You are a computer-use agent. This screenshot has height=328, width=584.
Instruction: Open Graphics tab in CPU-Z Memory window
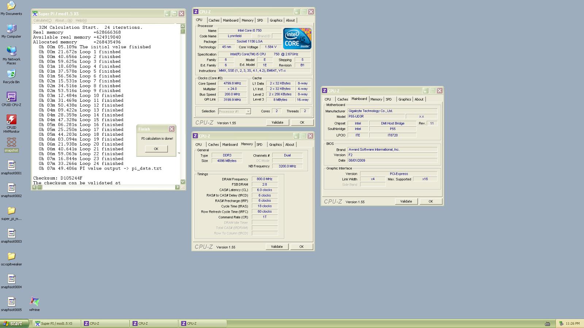(x=275, y=145)
